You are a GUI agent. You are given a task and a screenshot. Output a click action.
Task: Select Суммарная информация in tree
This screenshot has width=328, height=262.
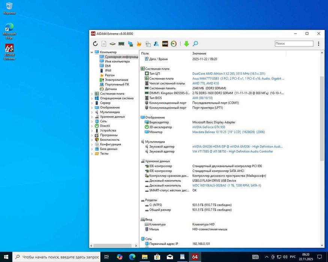pyautogui.click(x=118, y=57)
